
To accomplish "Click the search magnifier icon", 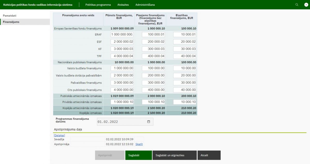I will (297, 5).
